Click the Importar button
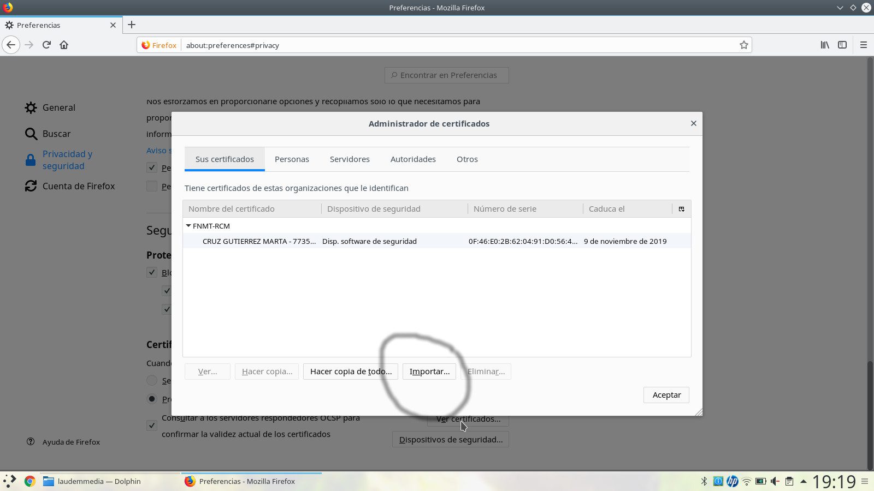874x491 pixels. 429,372
